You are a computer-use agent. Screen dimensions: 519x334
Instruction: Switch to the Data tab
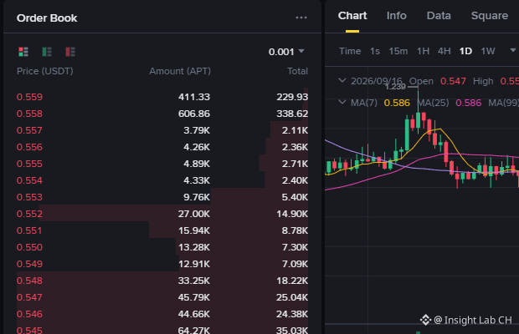tap(439, 16)
